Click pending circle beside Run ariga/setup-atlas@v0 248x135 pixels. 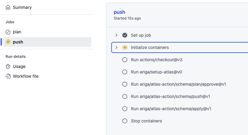click(x=125, y=72)
